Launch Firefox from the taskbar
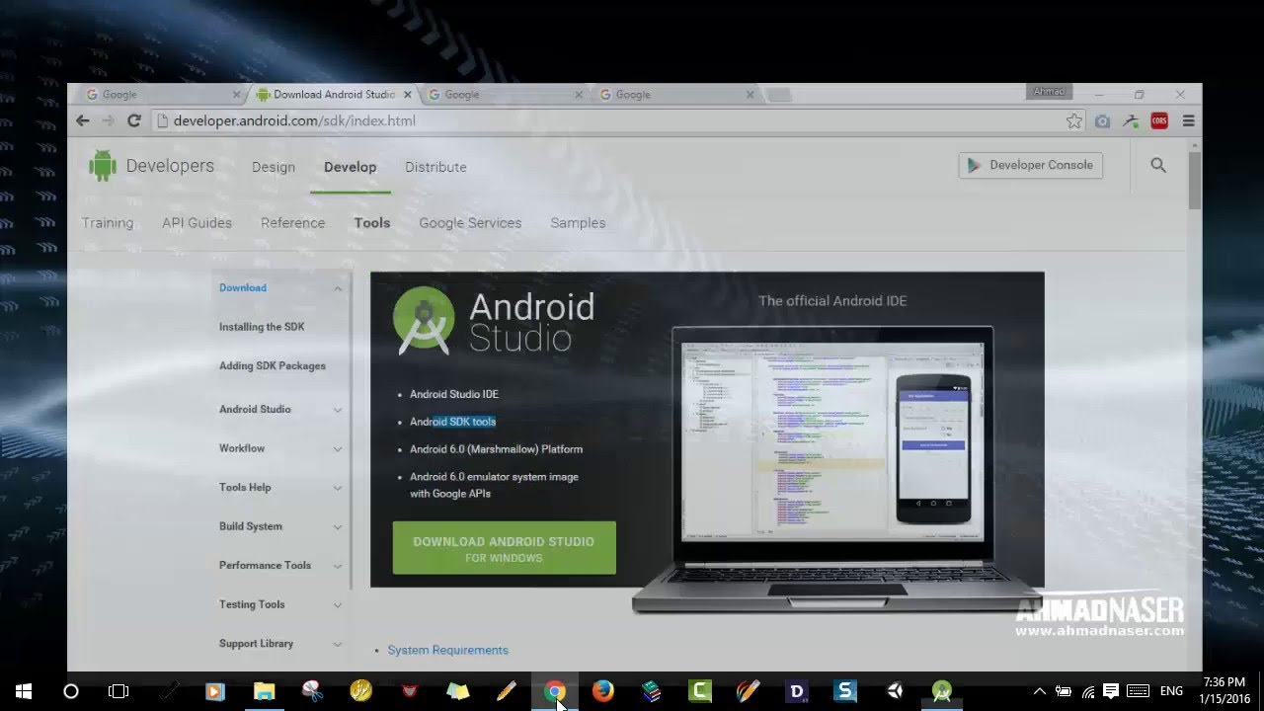Viewport: 1264px width, 711px height. 603,691
